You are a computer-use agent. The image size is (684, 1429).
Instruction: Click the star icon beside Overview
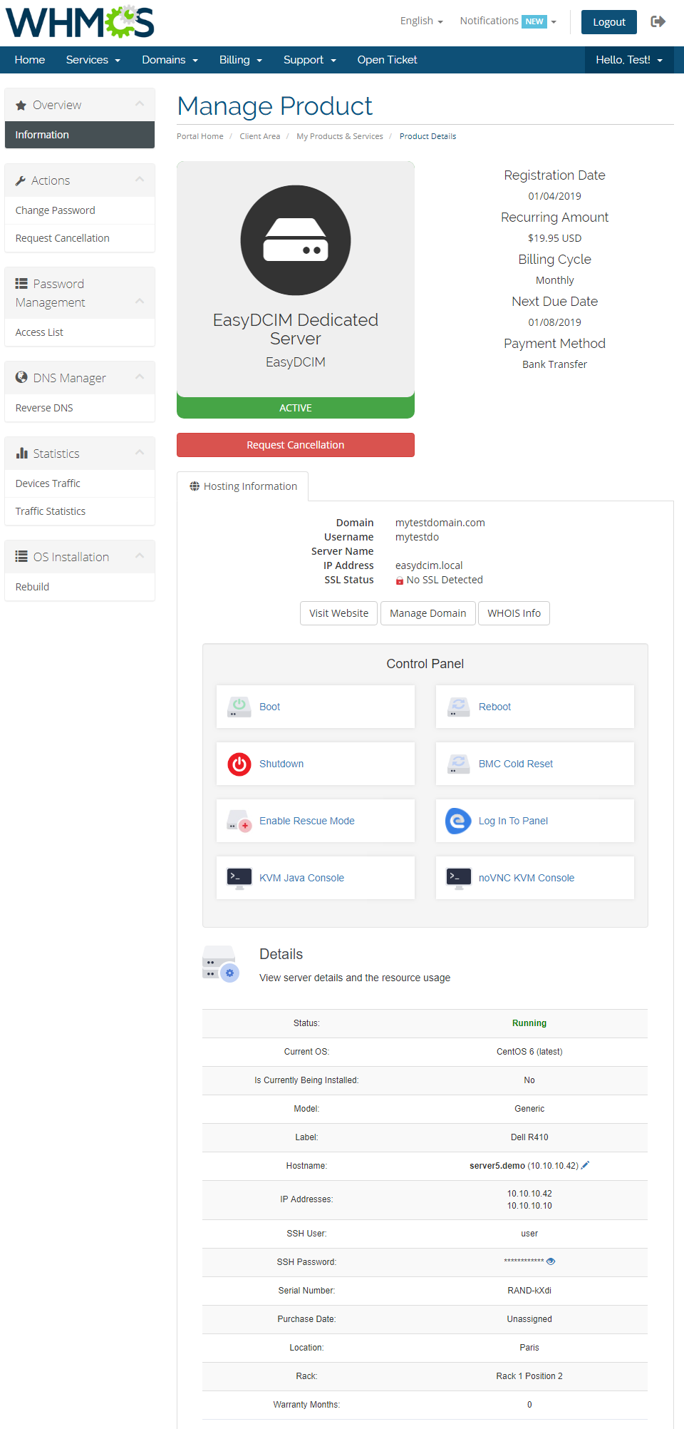click(x=21, y=106)
